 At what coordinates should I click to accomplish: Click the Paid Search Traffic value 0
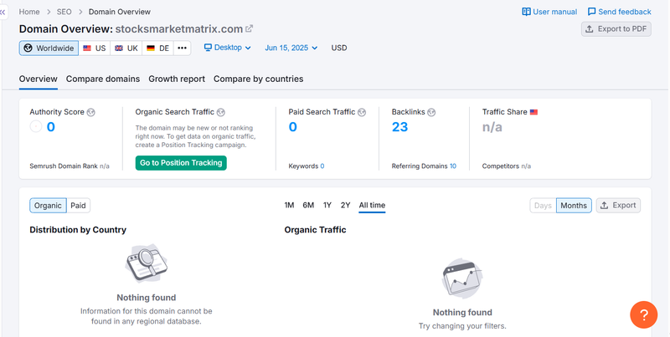[x=292, y=127]
